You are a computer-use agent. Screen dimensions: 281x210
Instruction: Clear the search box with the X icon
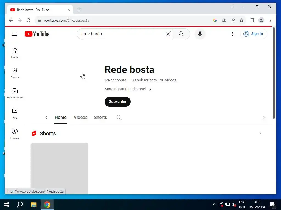click(x=168, y=34)
